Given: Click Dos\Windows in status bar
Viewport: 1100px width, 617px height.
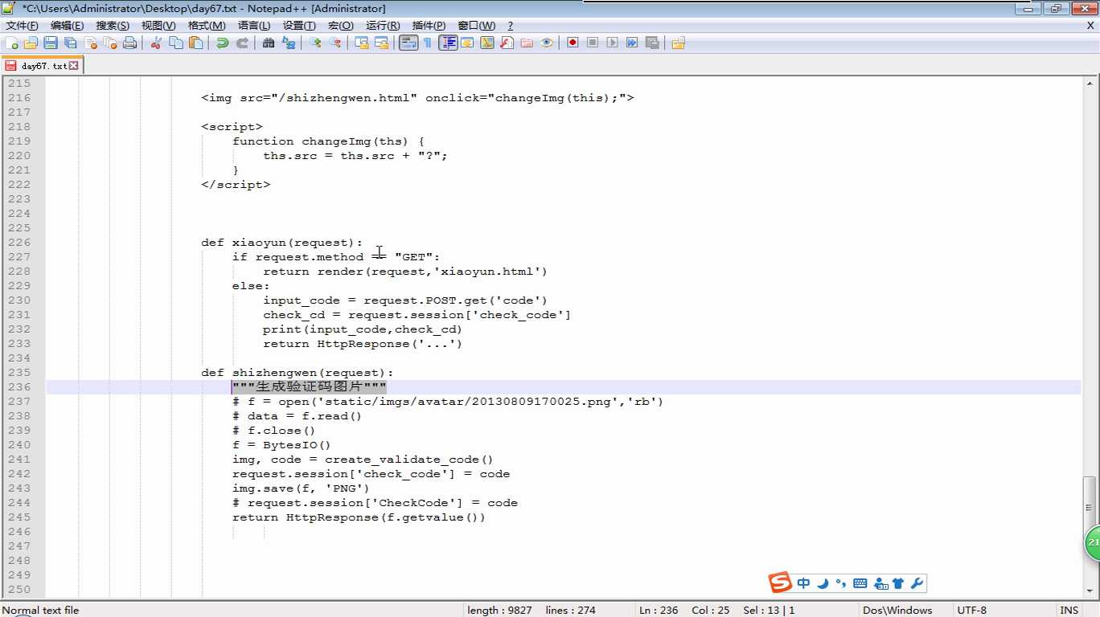Looking at the screenshot, I should tap(897, 610).
